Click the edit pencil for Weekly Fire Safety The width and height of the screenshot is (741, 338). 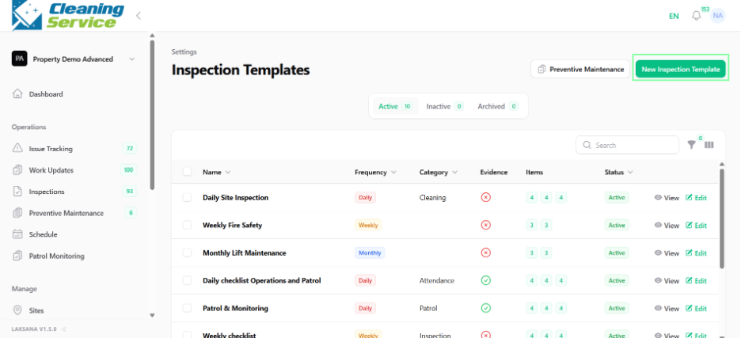coord(689,225)
